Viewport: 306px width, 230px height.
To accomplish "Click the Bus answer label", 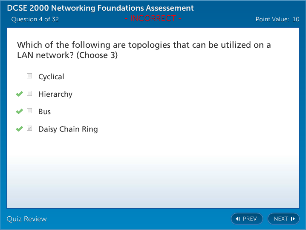I will (x=44, y=112).
